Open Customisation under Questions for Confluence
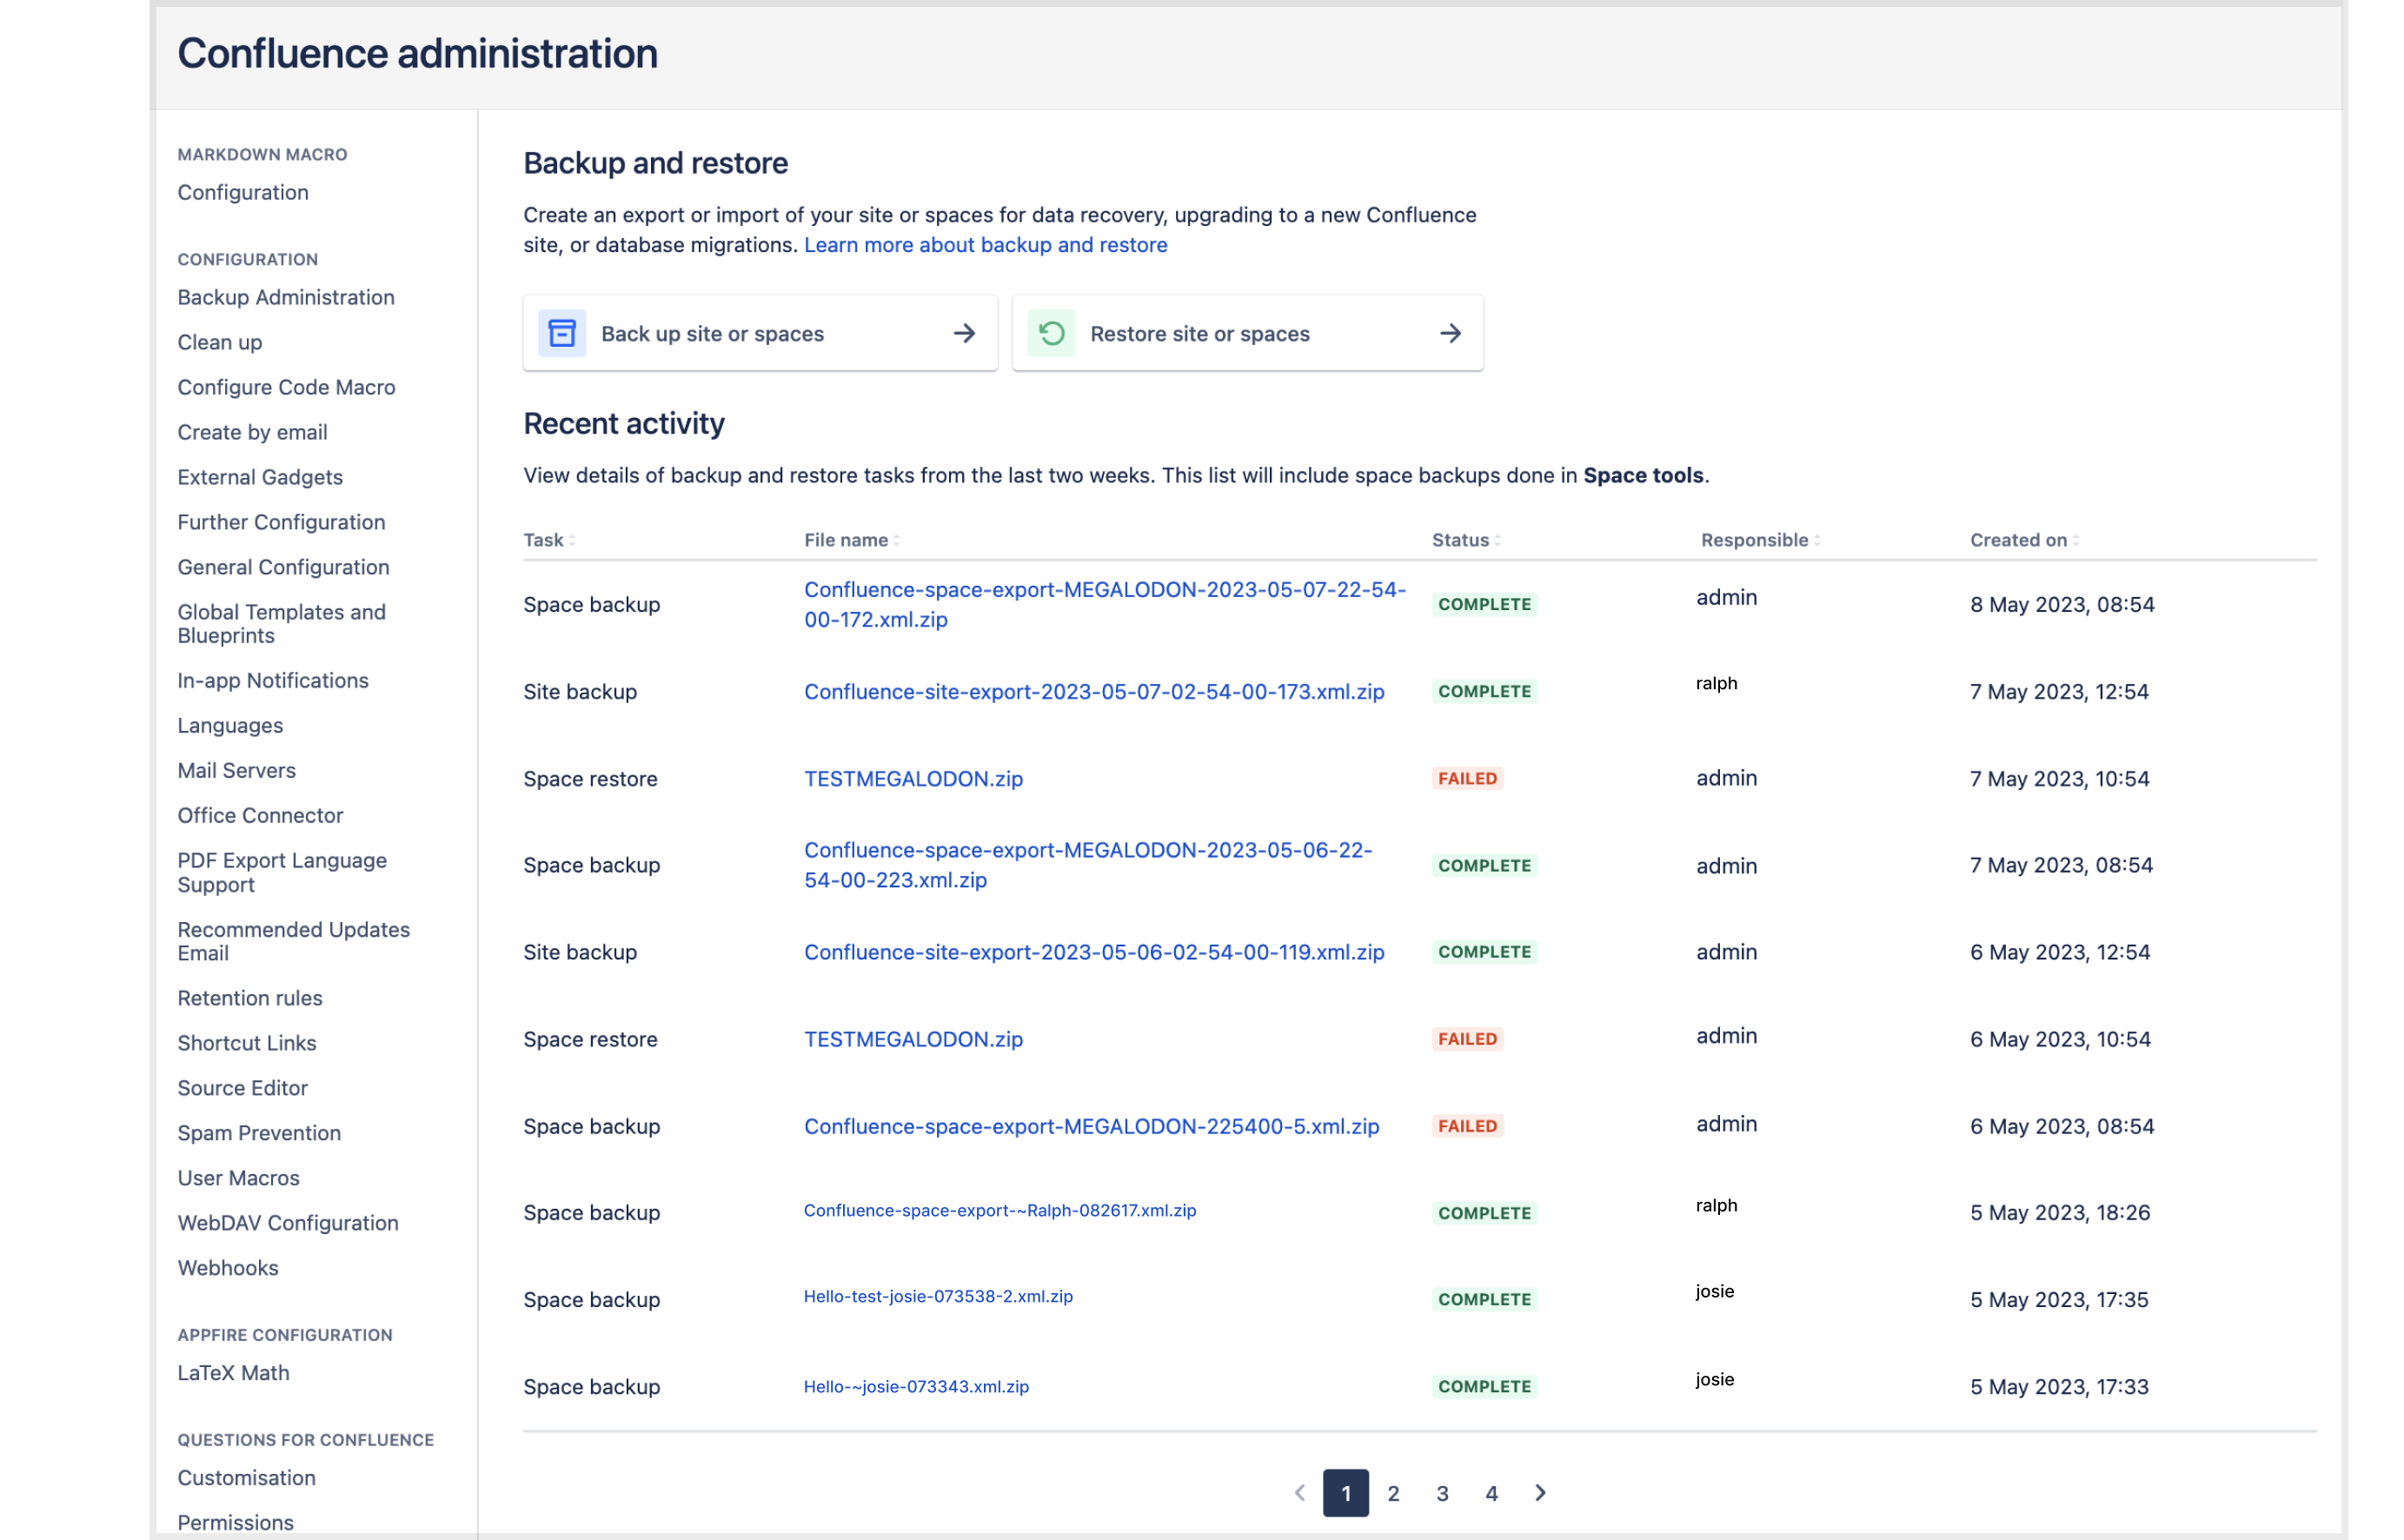 pos(246,1478)
